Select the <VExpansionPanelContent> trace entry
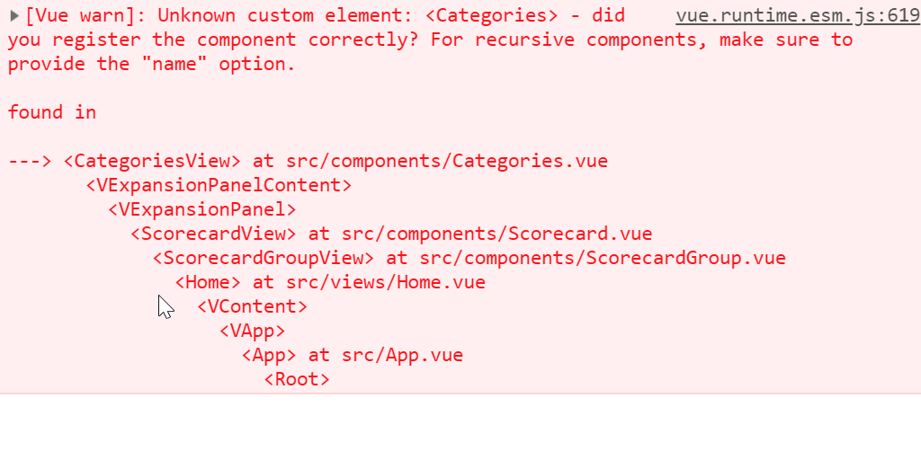Screen dimensions: 921x460 (x=219, y=186)
